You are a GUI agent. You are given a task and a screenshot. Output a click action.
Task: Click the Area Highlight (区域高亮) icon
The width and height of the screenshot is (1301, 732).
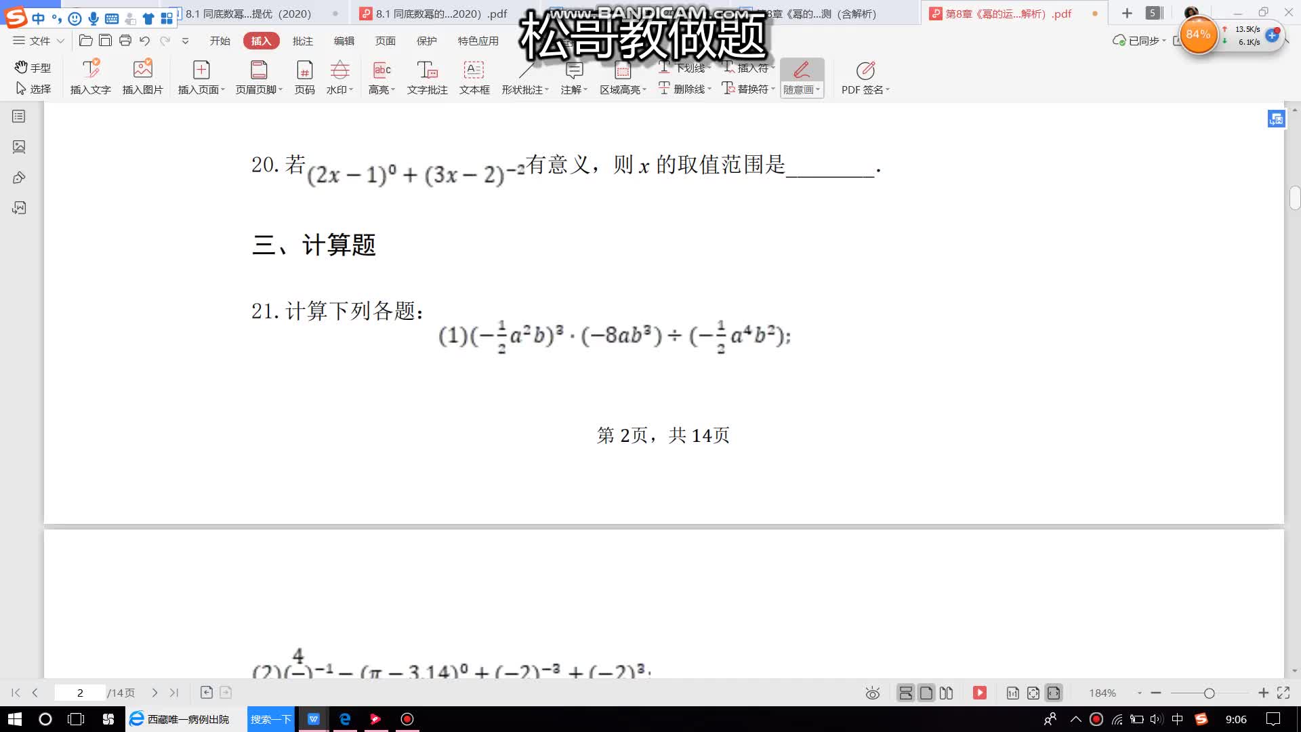[623, 70]
